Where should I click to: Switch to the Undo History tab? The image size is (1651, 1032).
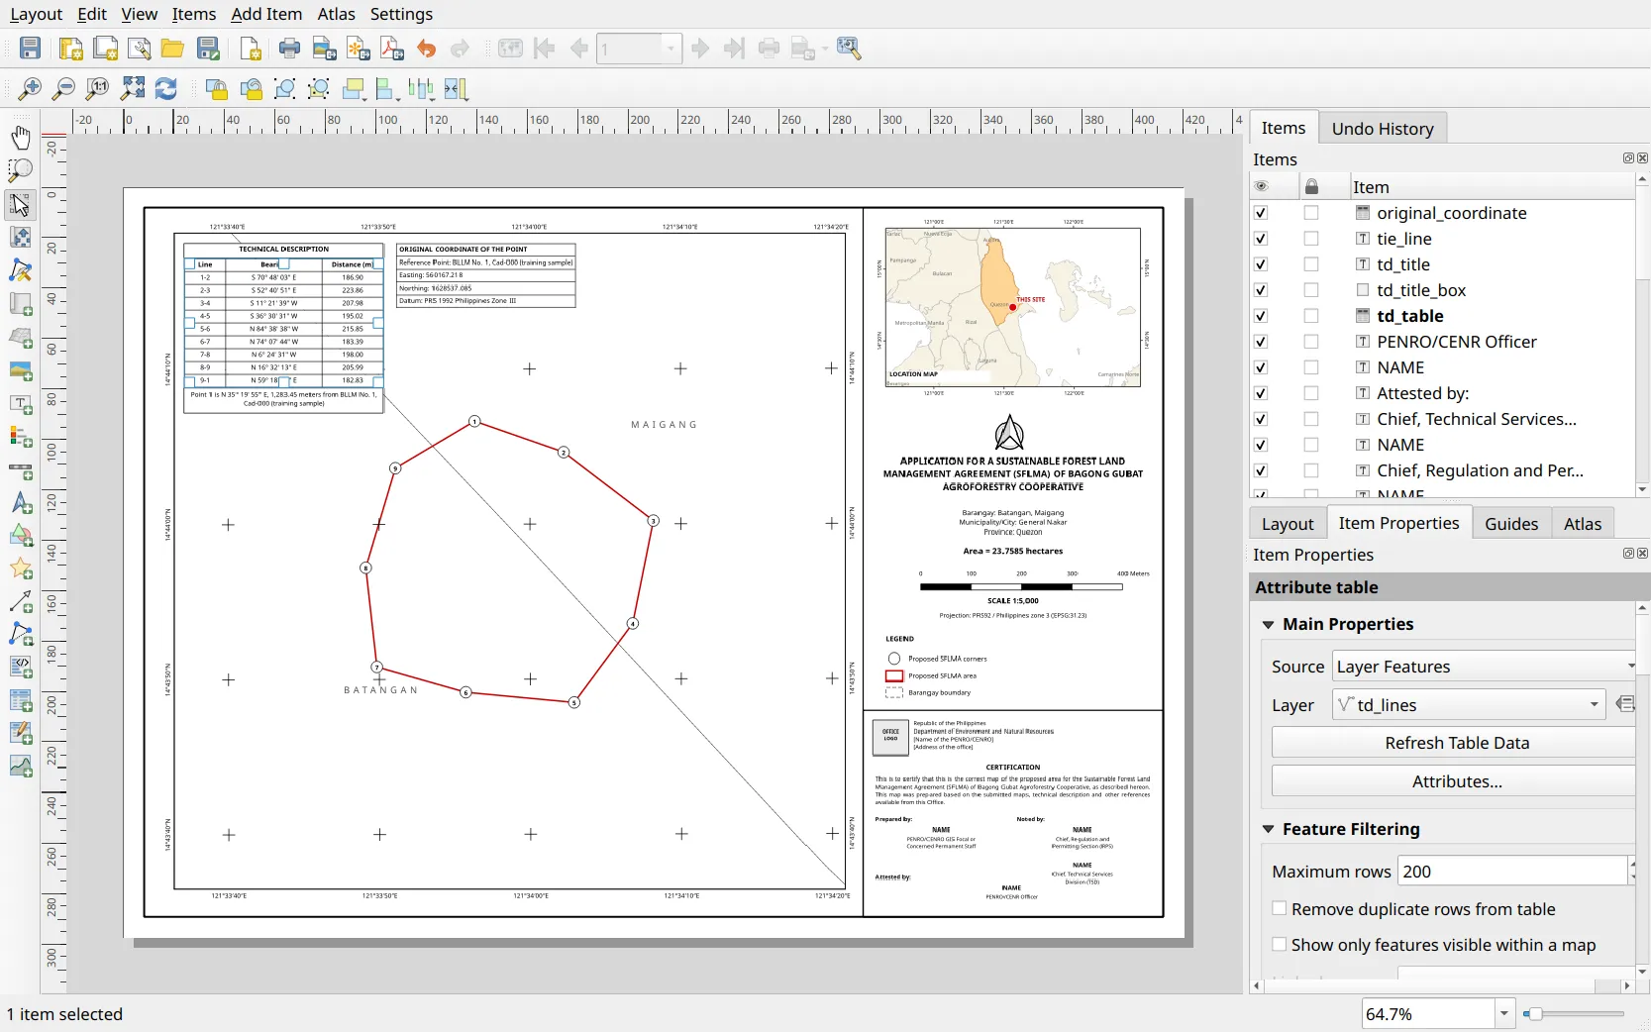click(x=1383, y=129)
